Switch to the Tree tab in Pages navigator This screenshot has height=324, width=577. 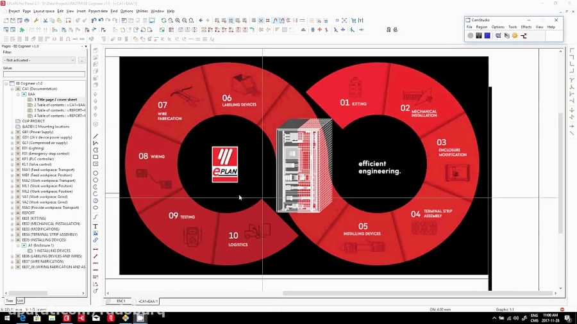click(x=9, y=301)
